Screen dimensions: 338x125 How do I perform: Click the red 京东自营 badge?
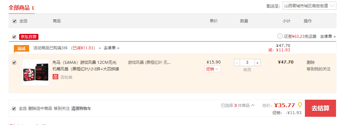point(29,37)
